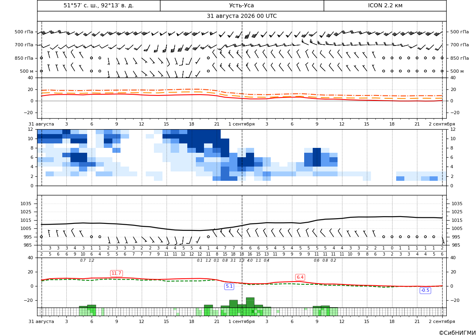Click the 31 августа 2026 00 UTC title

(x=241, y=16)
